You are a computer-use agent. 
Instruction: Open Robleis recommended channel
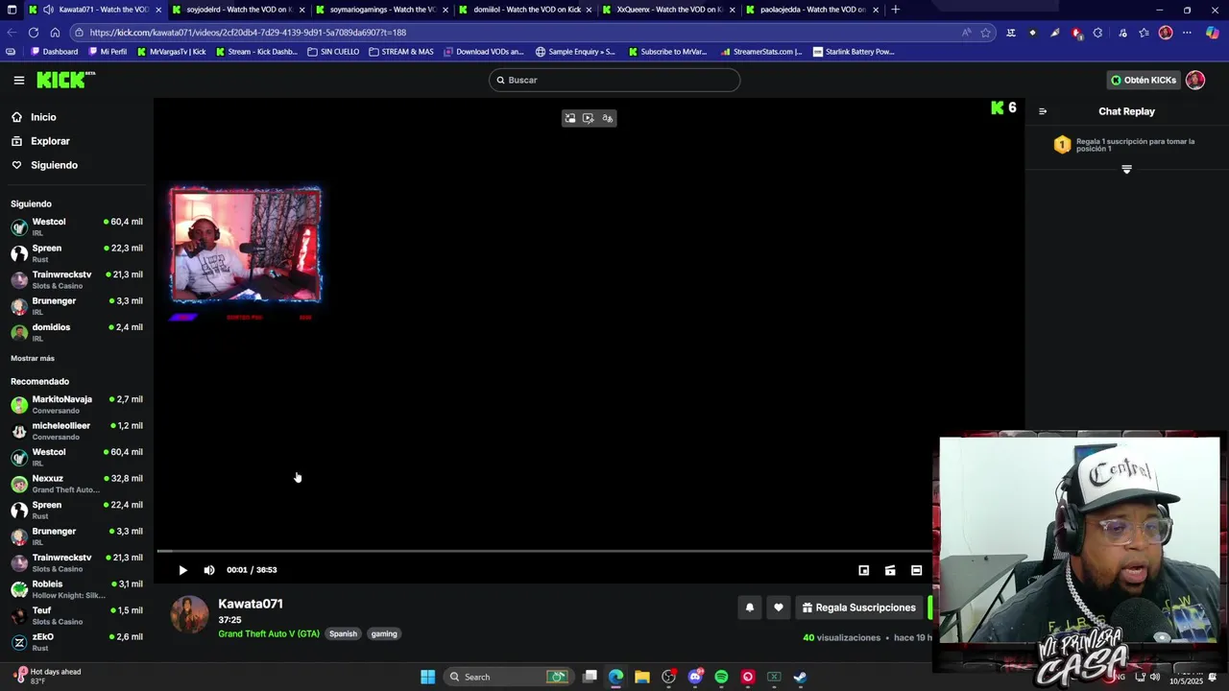[x=77, y=589]
